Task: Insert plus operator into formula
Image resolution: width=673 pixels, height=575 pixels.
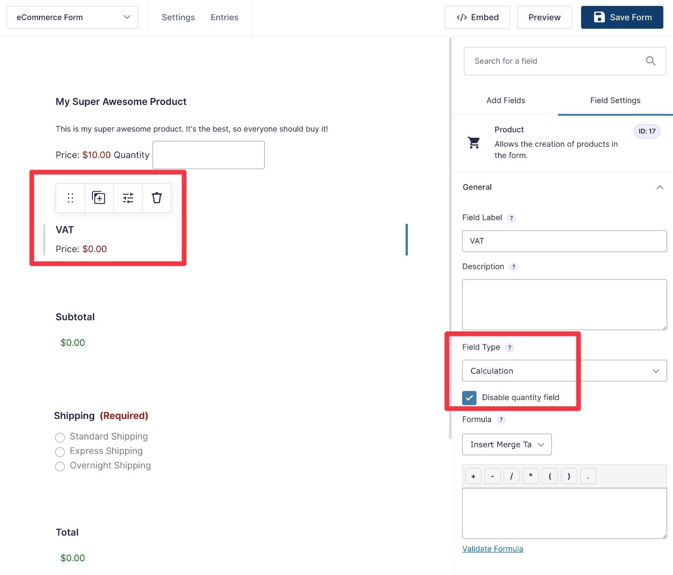Action: coord(473,476)
